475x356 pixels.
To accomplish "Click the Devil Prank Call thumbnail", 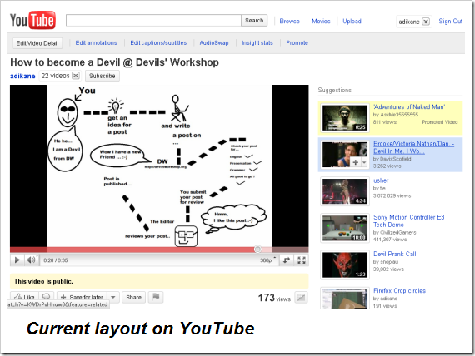I will point(345,265).
